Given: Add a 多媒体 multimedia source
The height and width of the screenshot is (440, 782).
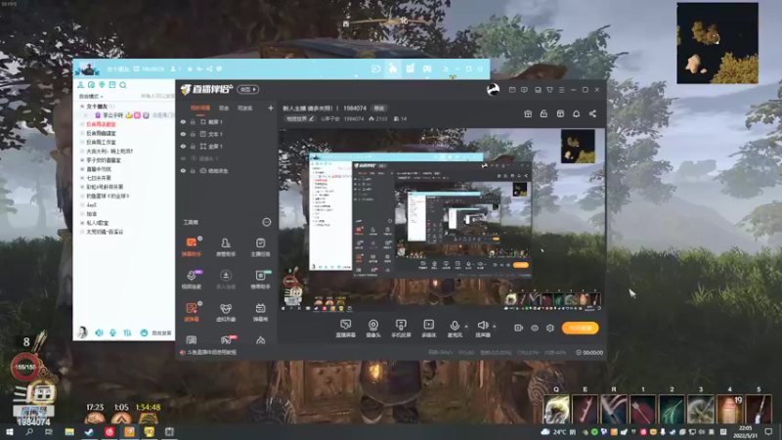Looking at the screenshot, I should [429, 329].
